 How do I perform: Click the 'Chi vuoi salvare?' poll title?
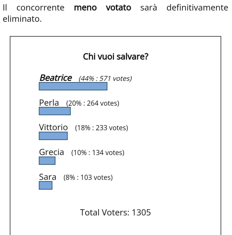pos(116,57)
